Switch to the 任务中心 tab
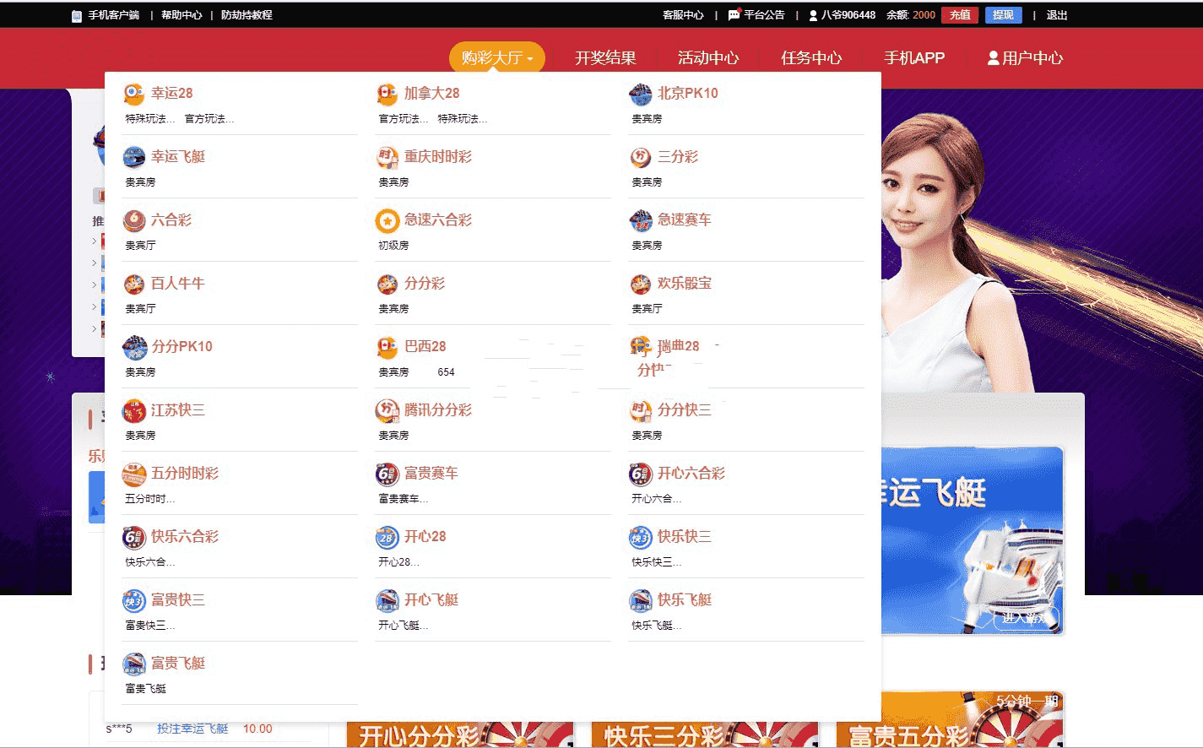 click(x=811, y=57)
